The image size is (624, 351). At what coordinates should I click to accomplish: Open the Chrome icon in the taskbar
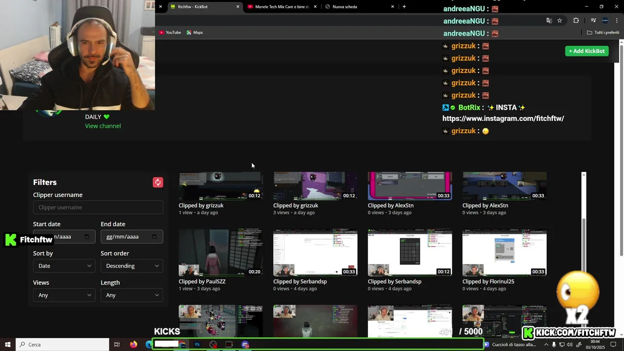click(x=182, y=345)
